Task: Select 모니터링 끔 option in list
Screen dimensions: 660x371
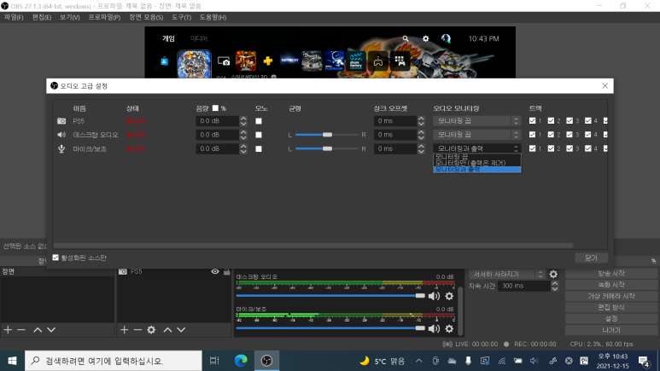Action: tap(477, 156)
